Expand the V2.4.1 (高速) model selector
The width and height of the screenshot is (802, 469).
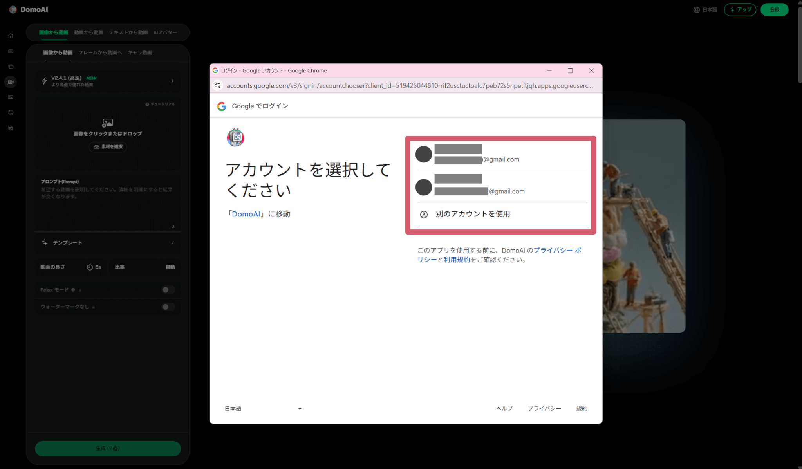point(108,81)
